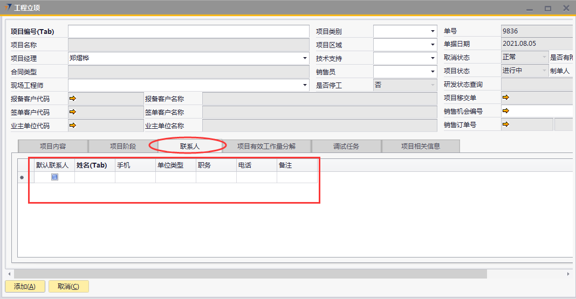576x299 pixels.
Task: Switch to the 项目有效工作量分解 tab
Action: tap(266, 146)
